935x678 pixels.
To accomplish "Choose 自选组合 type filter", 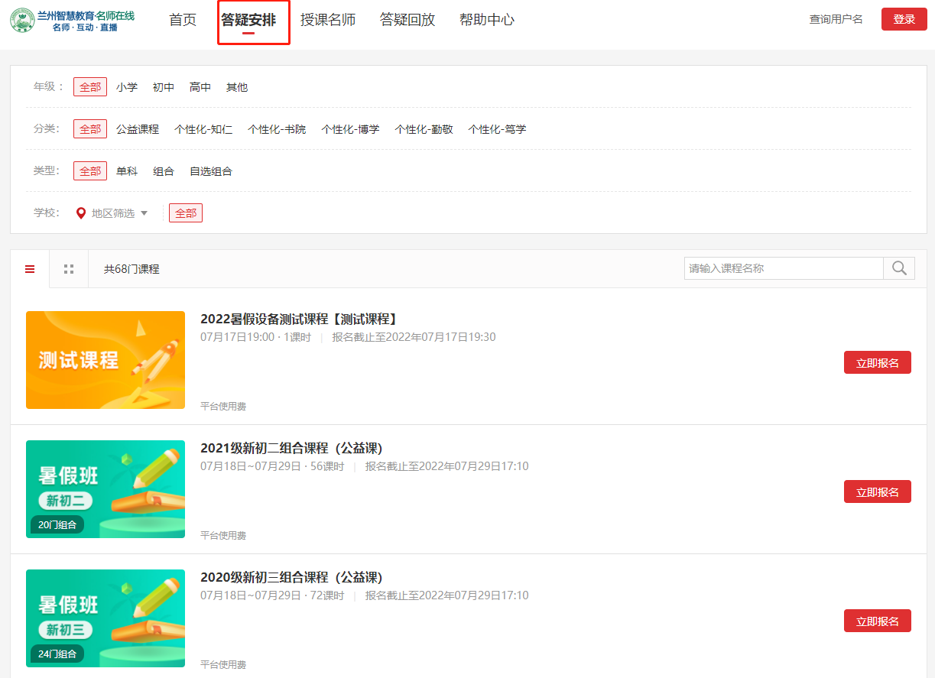I will 211,171.
